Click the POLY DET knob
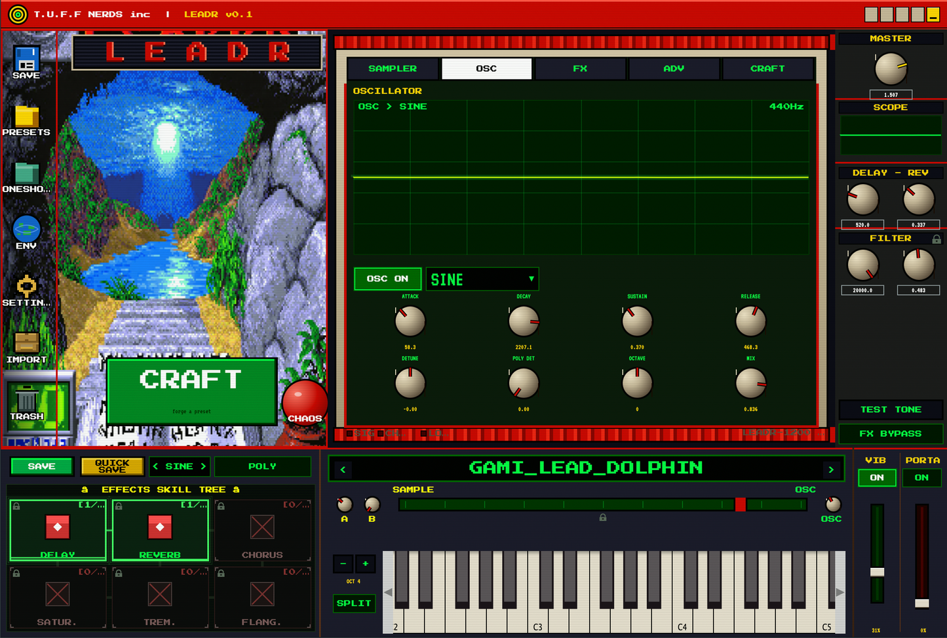947x638 pixels. click(524, 383)
